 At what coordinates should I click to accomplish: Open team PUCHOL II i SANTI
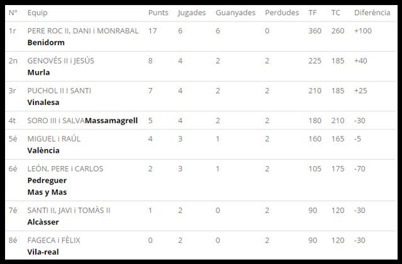(59, 91)
